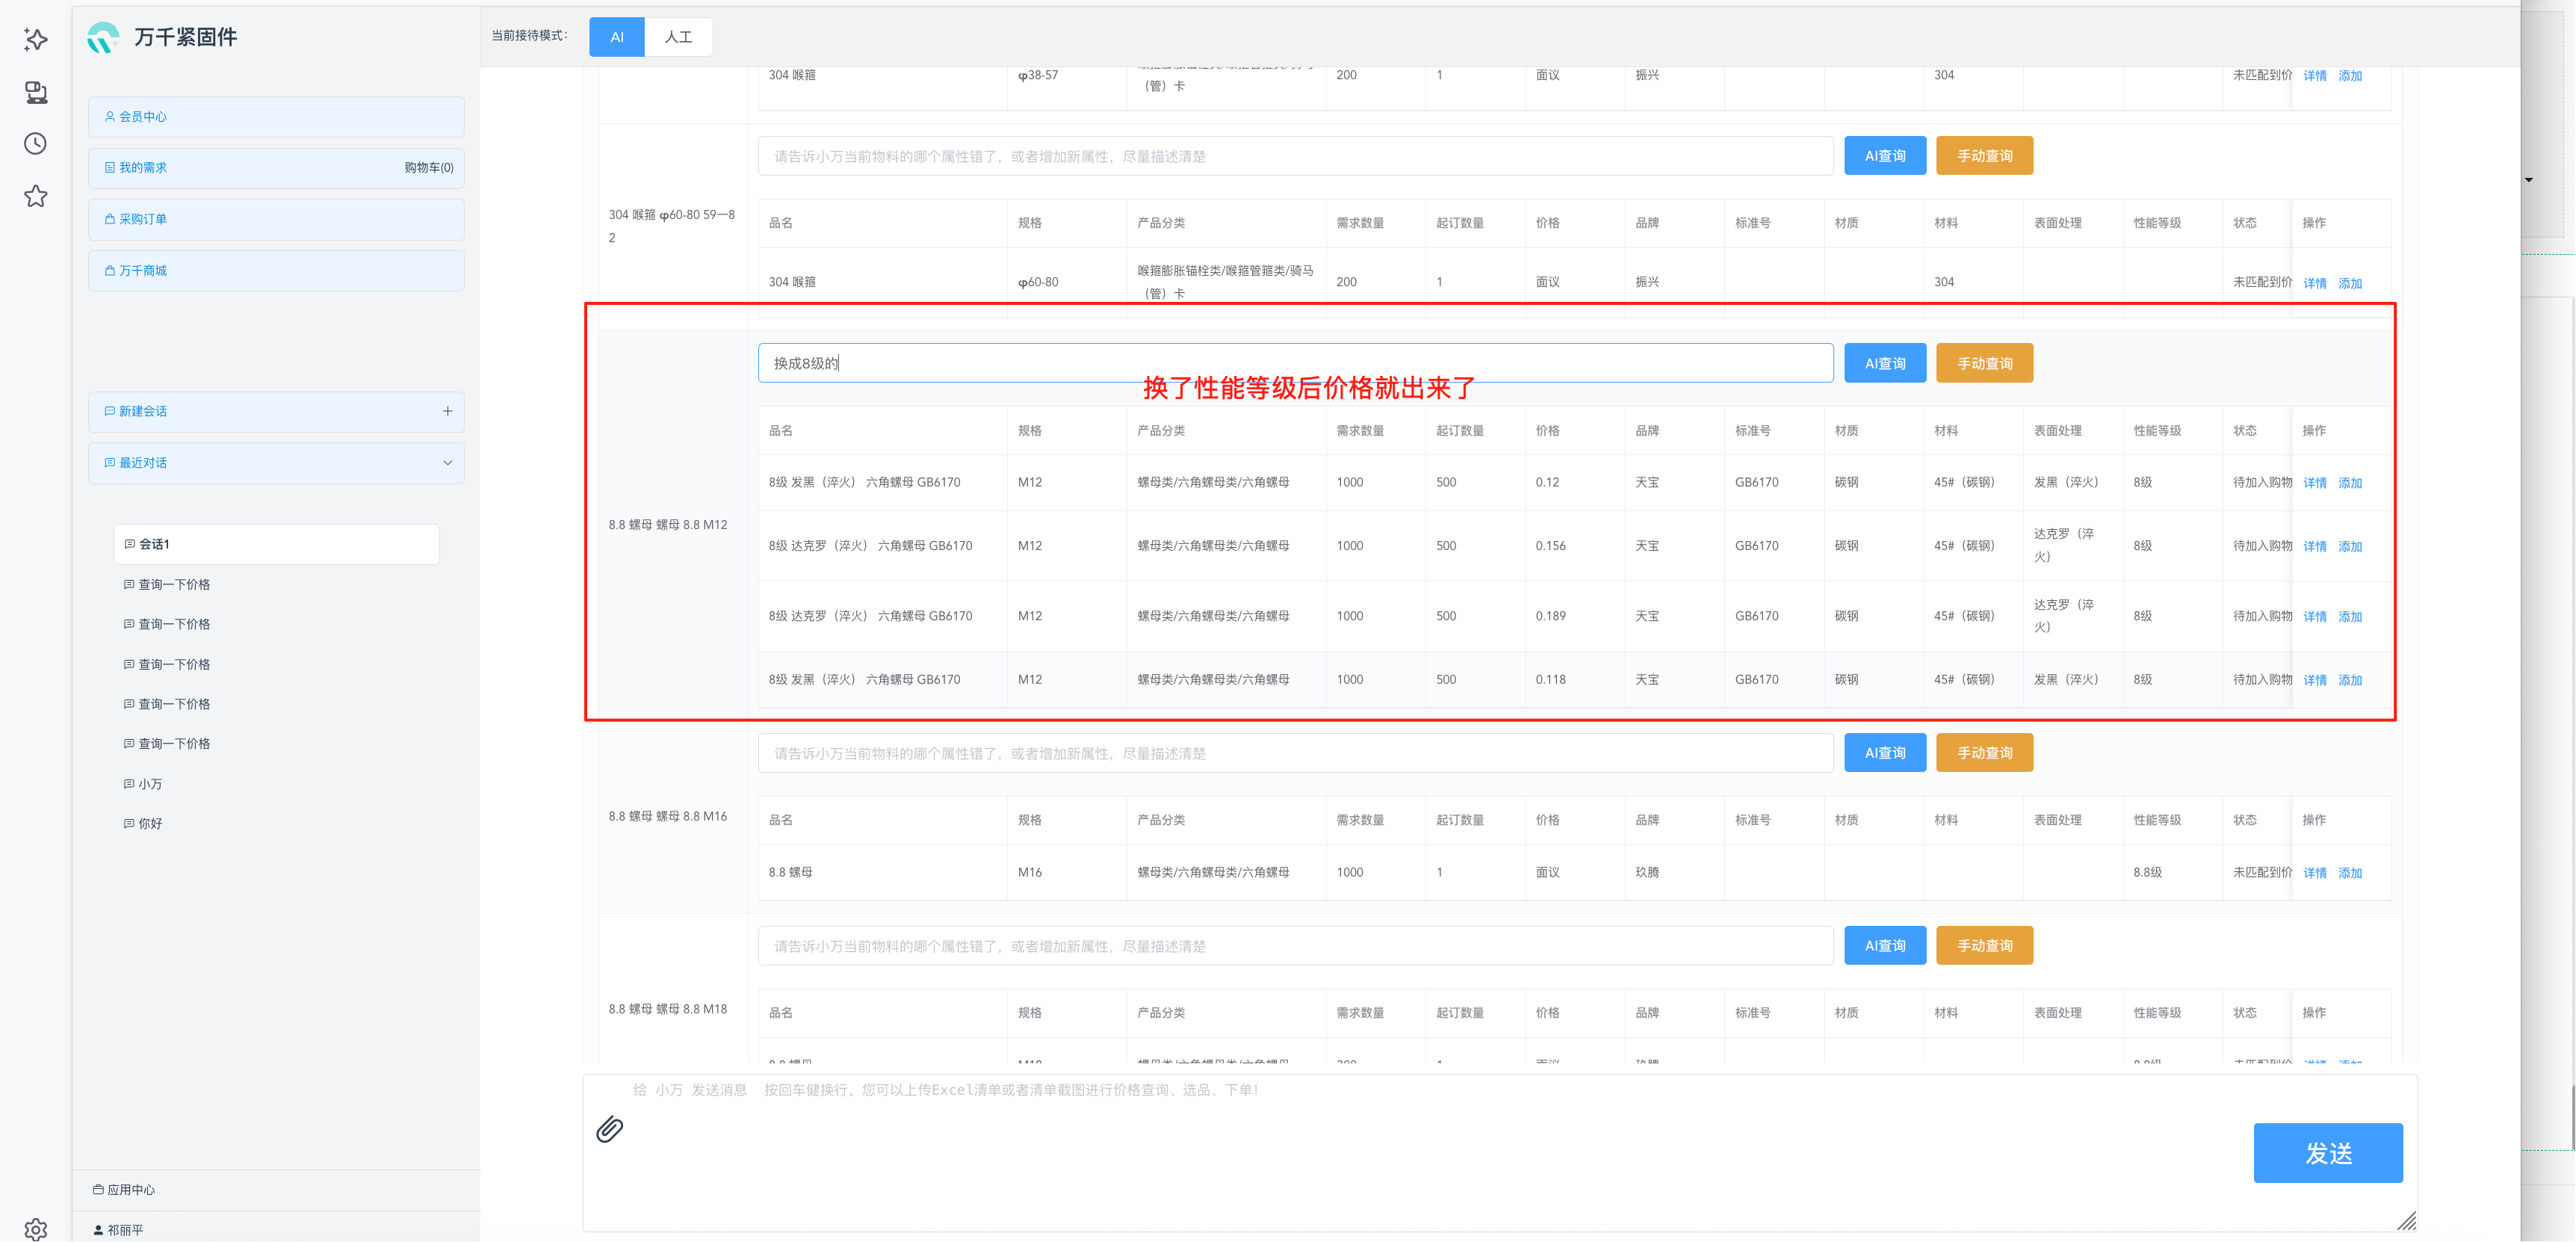Image resolution: width=2576 pixels, height=1242 pixels.
Task: Open the clock history icon
Action: [x=36, y=144]
